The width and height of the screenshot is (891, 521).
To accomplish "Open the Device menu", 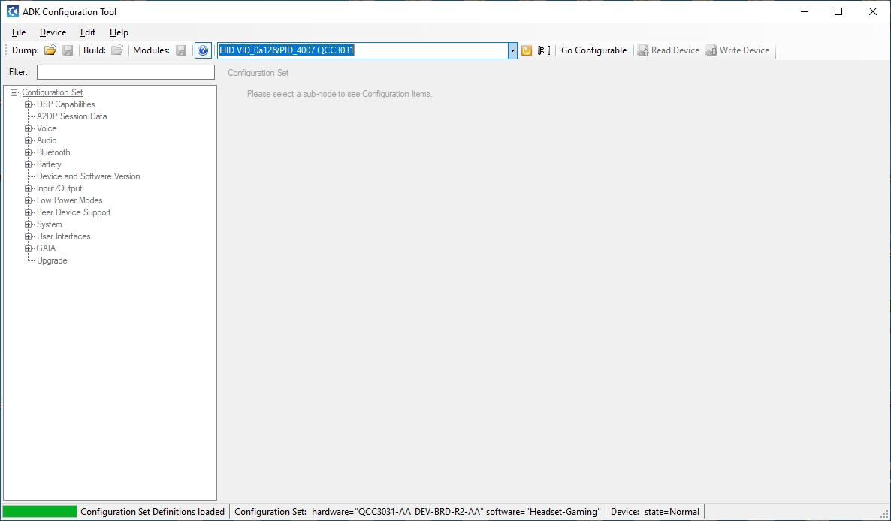I will [x=53, y=32].
